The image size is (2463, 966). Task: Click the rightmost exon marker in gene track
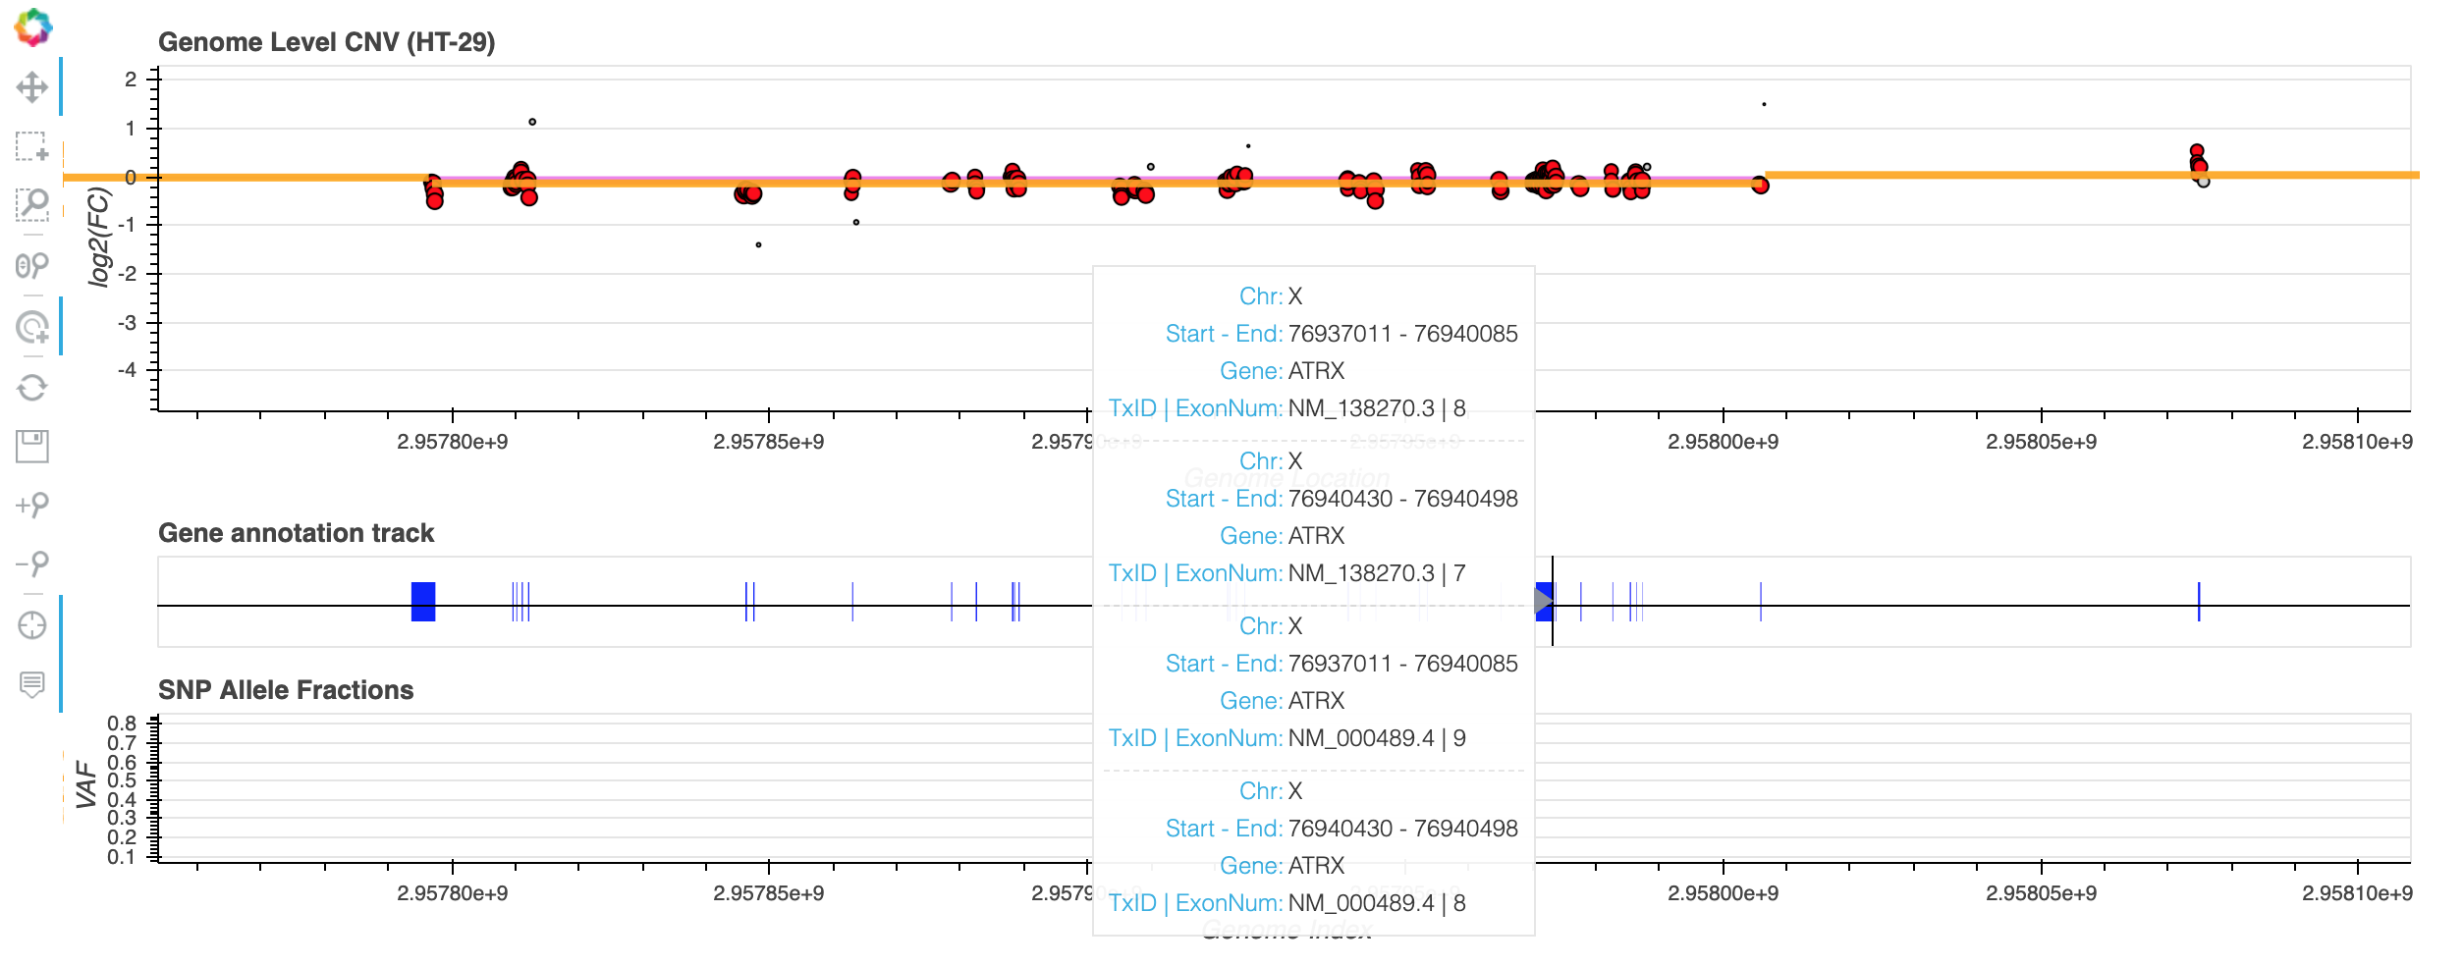click(x=2199, y=602)
